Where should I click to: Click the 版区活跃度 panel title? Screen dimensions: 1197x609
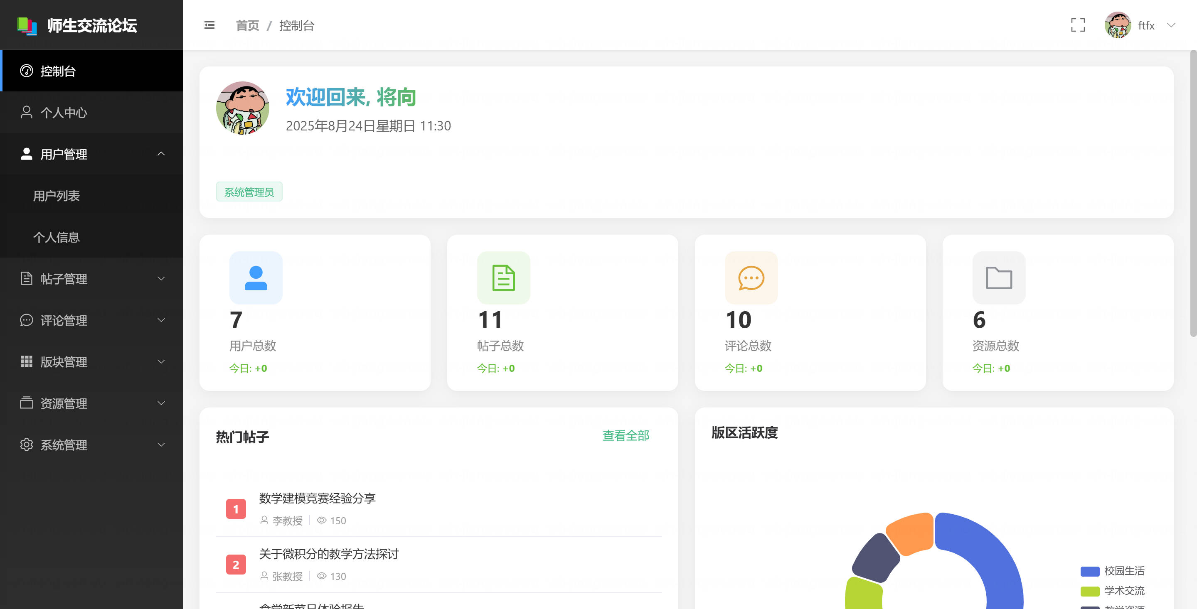pyautogui.click(x=744, y=432)
